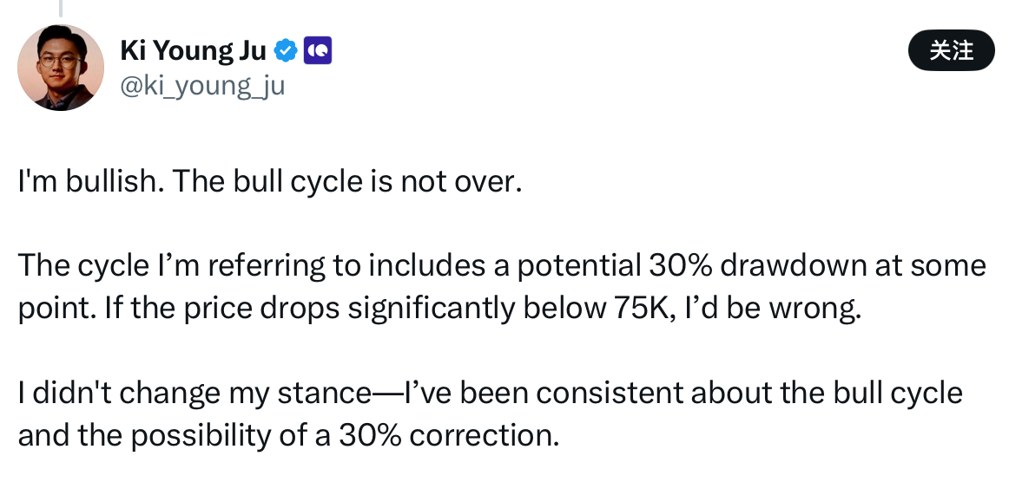Click the @ki_young_ju handle
1009x495 pixels.
click(202, 85)
